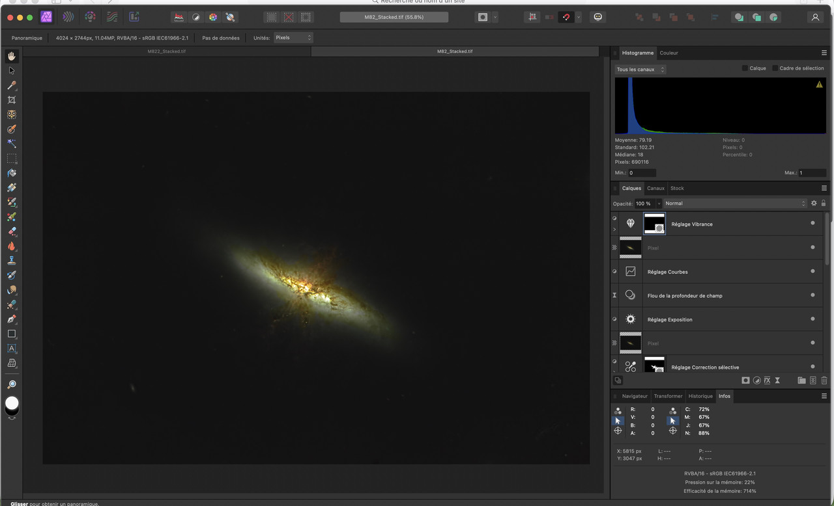Switch to the Navigateur tab
834x506 pixels.
635,396
